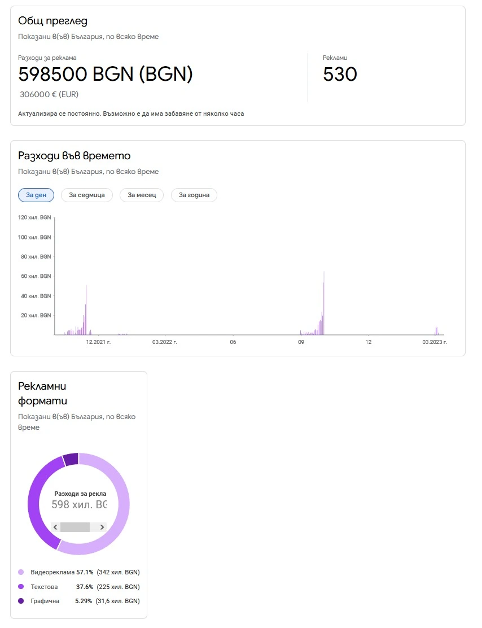
Task: Click the left scroll arrow in donut chart
Action: [x=55, y=527]
